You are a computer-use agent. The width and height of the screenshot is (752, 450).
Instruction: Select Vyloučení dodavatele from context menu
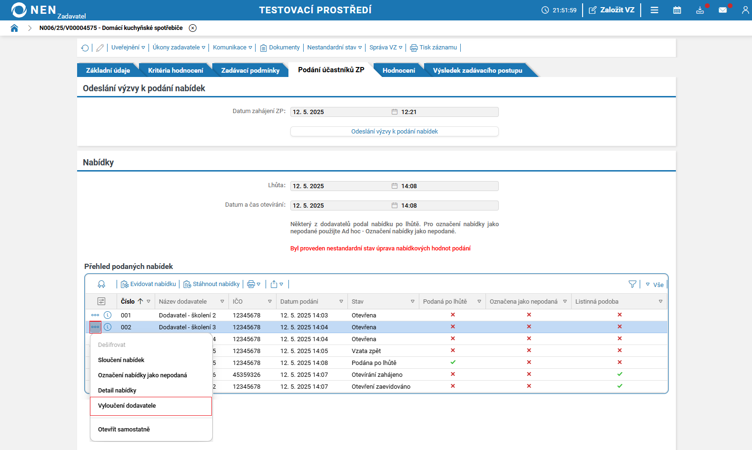(127, 406)
